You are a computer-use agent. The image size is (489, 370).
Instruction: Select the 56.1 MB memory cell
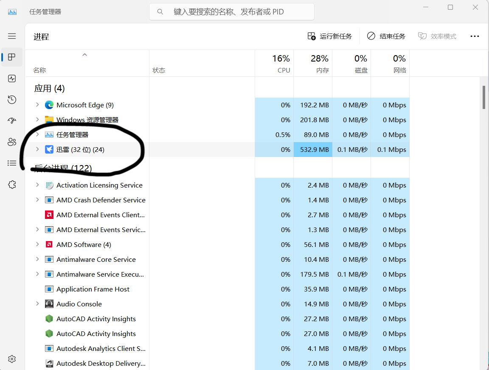[x=313, y=244]
